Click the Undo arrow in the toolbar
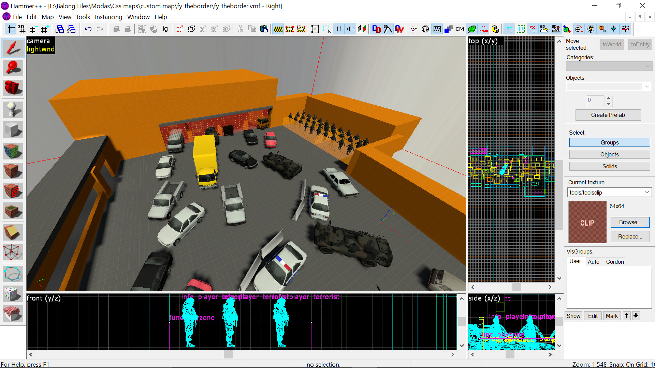This screenshot has width=655, height=368. pos(88,29)
